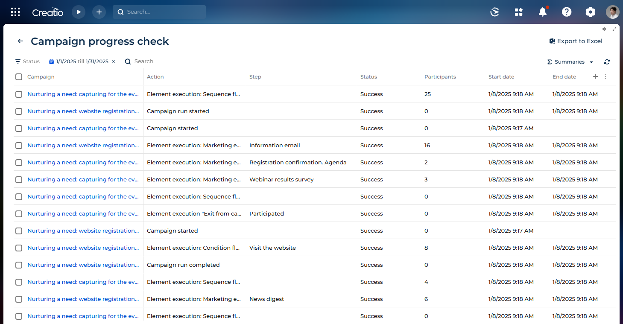Click the 'Visit the website' cell

272,248
